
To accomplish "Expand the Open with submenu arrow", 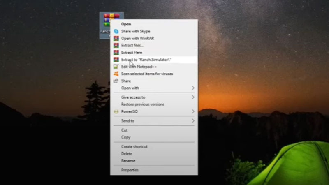I will click(x=193, y=88).
